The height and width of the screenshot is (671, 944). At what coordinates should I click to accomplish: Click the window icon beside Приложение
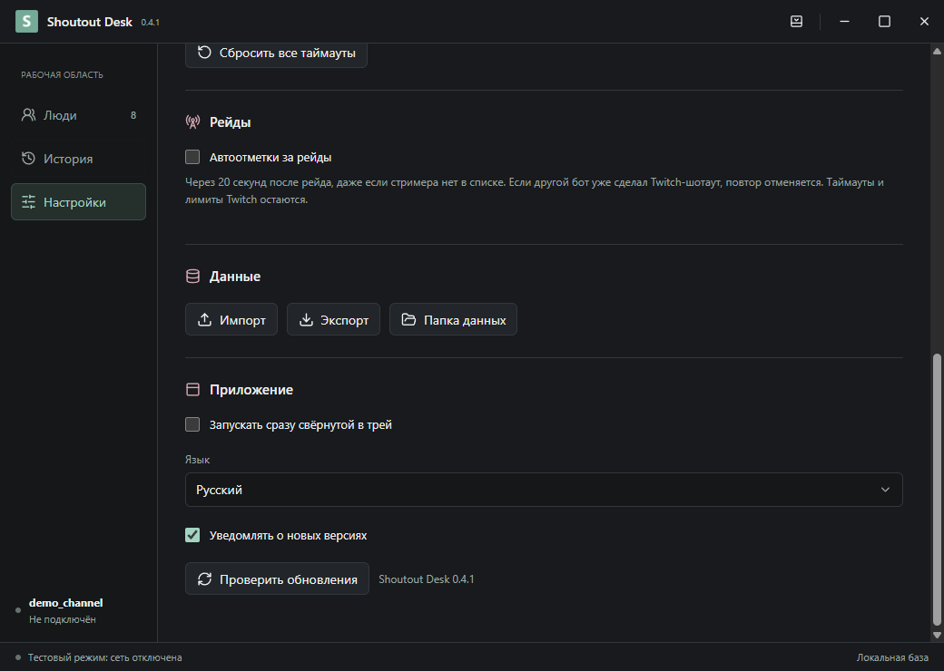(x=192, y=390)
